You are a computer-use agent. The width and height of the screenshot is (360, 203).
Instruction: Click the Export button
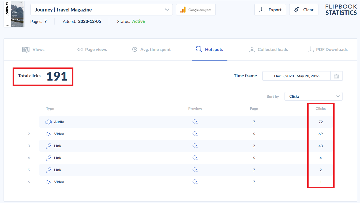point(270,10)
